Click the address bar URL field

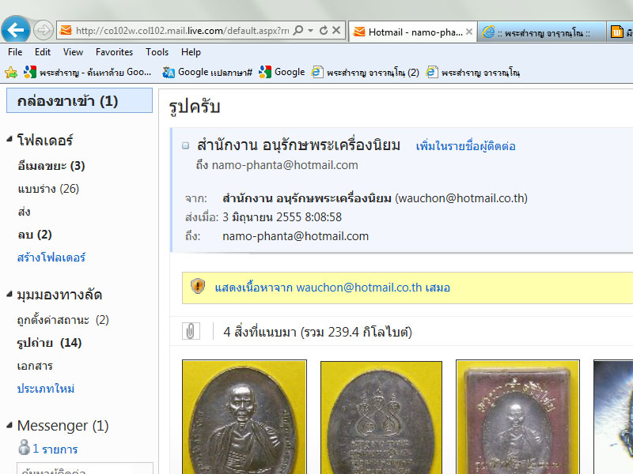pyautogui.click(x=182, y=31)
